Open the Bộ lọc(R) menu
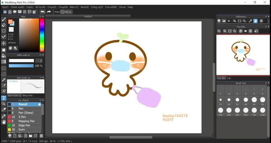This screenshot has height=143, width=271. click(x=40, y=7)
